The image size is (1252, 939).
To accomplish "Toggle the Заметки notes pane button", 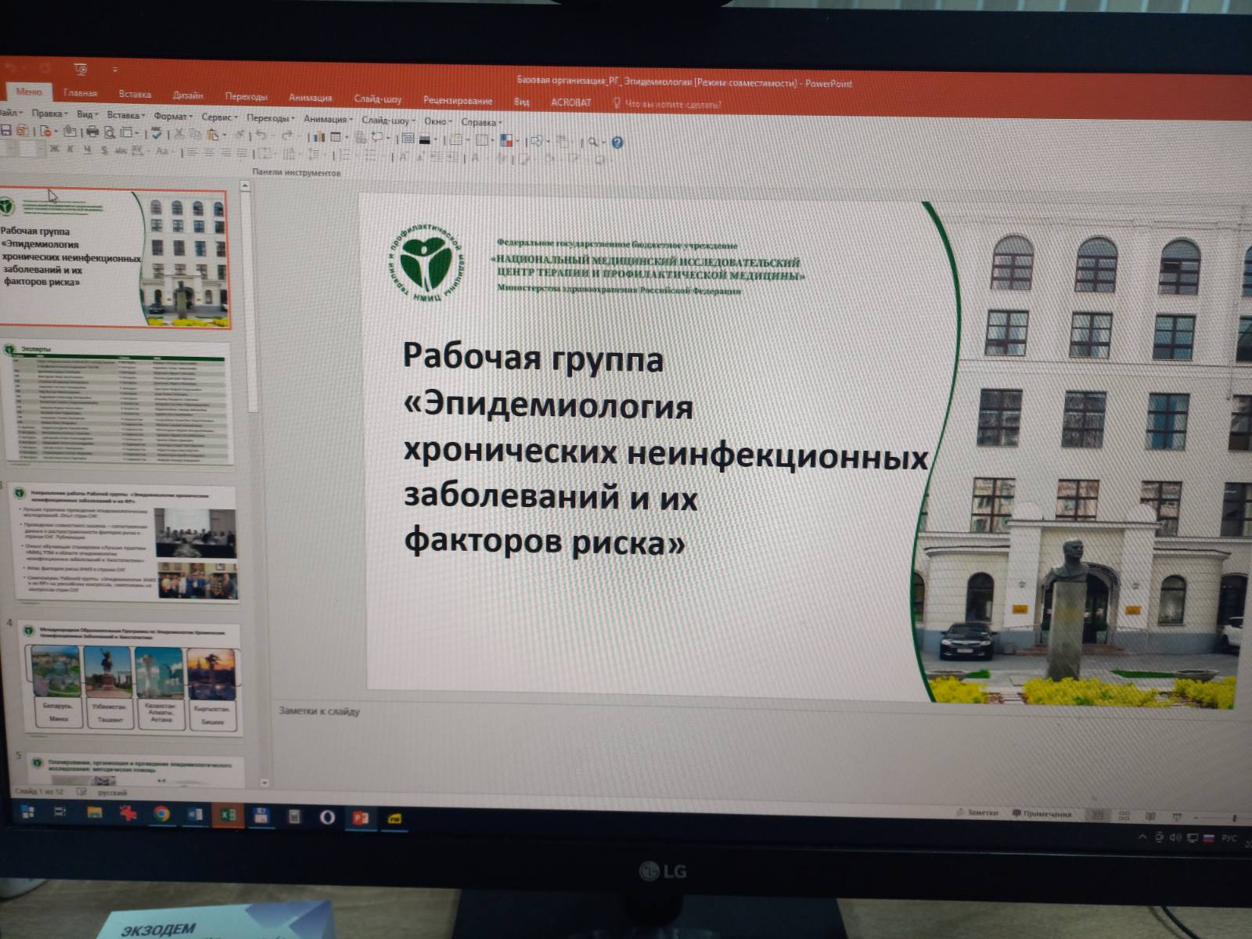I will [x=977, y=813].
